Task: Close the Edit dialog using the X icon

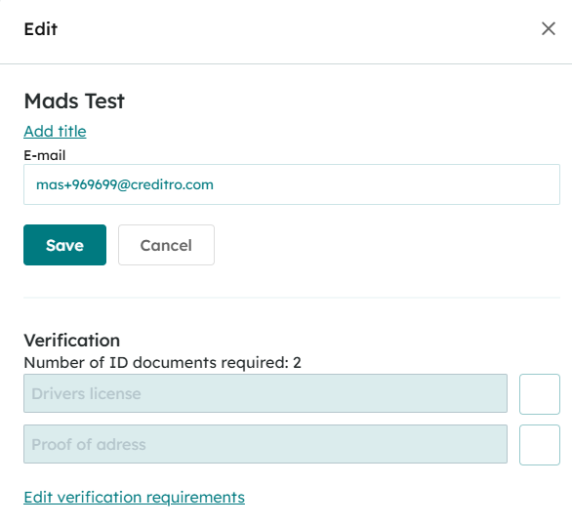Action: click(549, 29)
